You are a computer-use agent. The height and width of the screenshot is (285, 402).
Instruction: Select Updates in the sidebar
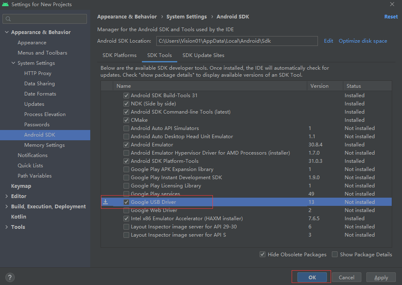click(34, 104)
